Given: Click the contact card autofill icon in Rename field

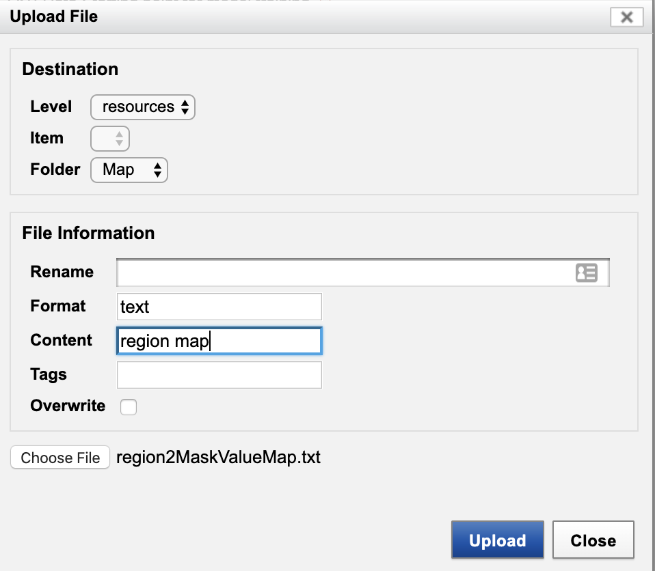Looking at the screenshot, I should pos(586,273).
